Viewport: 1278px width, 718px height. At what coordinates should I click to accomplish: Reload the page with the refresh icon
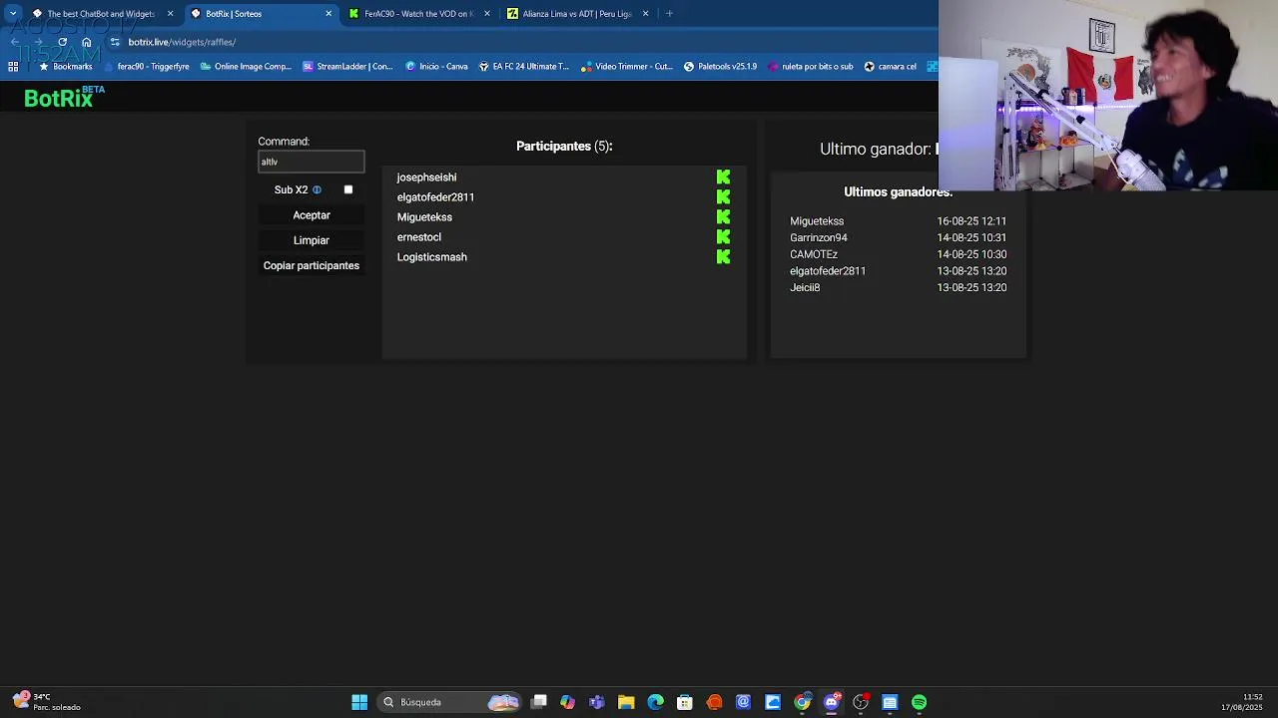pos(62,42)
